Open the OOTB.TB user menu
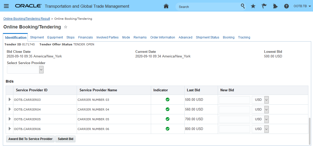The height and width of the screenshot is (150, 313). [x=302, y=6]
